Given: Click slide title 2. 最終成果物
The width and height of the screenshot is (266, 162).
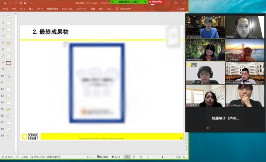Looking at the screenshot, I should [x=51, y=32].
